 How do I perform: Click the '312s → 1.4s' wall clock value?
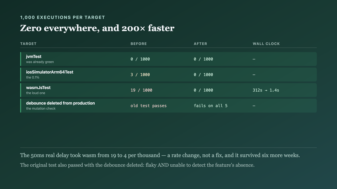tap(266, 90)
